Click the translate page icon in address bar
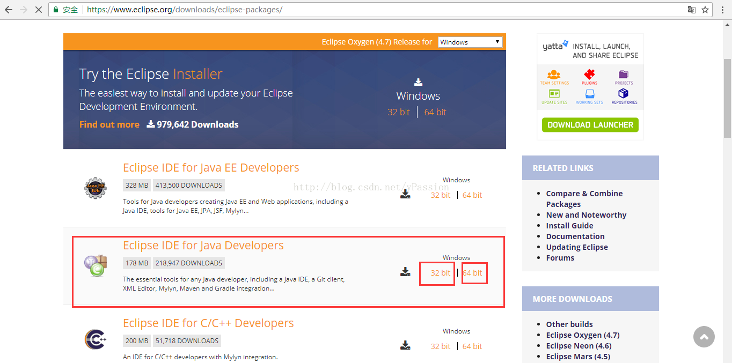 [x=692, y=10]
